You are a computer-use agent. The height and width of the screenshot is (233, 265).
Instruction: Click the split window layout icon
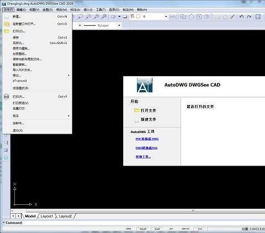point(258,17)
